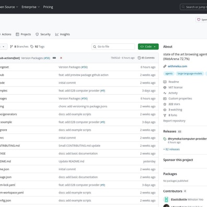Viewport: 207px width, 207px height.
Task: Click the git branch icon
Action: pos(11,47)
